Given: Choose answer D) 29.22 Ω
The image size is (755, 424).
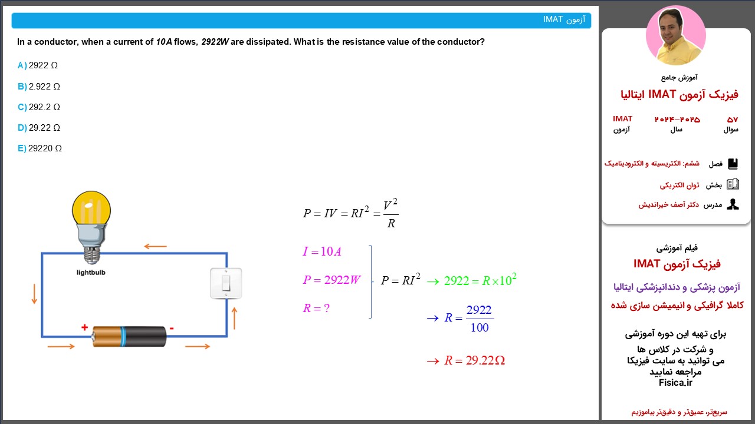Looking at the screenshot, I should pyautogui.click(x=39, y=128).
